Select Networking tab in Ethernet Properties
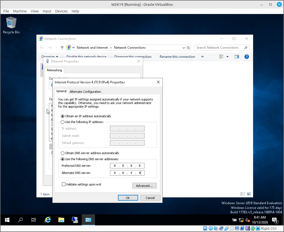Image resolution: width=284 pixels, height=232 pixels. click(54, 70)
